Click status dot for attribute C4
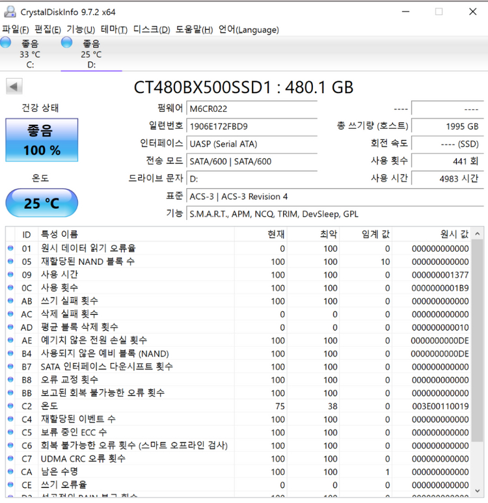The height and width of the screenshot is (503, 488). tap(10, 419)
